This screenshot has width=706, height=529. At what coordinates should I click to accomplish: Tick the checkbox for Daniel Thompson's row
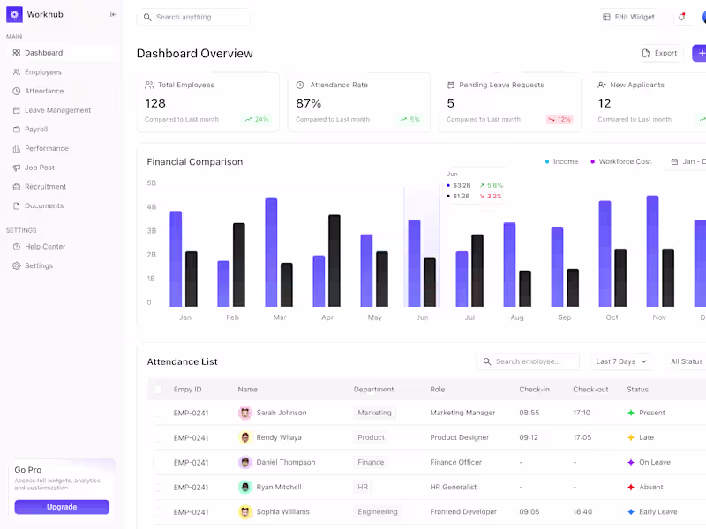pyautogui.click(x=160, y=462)
